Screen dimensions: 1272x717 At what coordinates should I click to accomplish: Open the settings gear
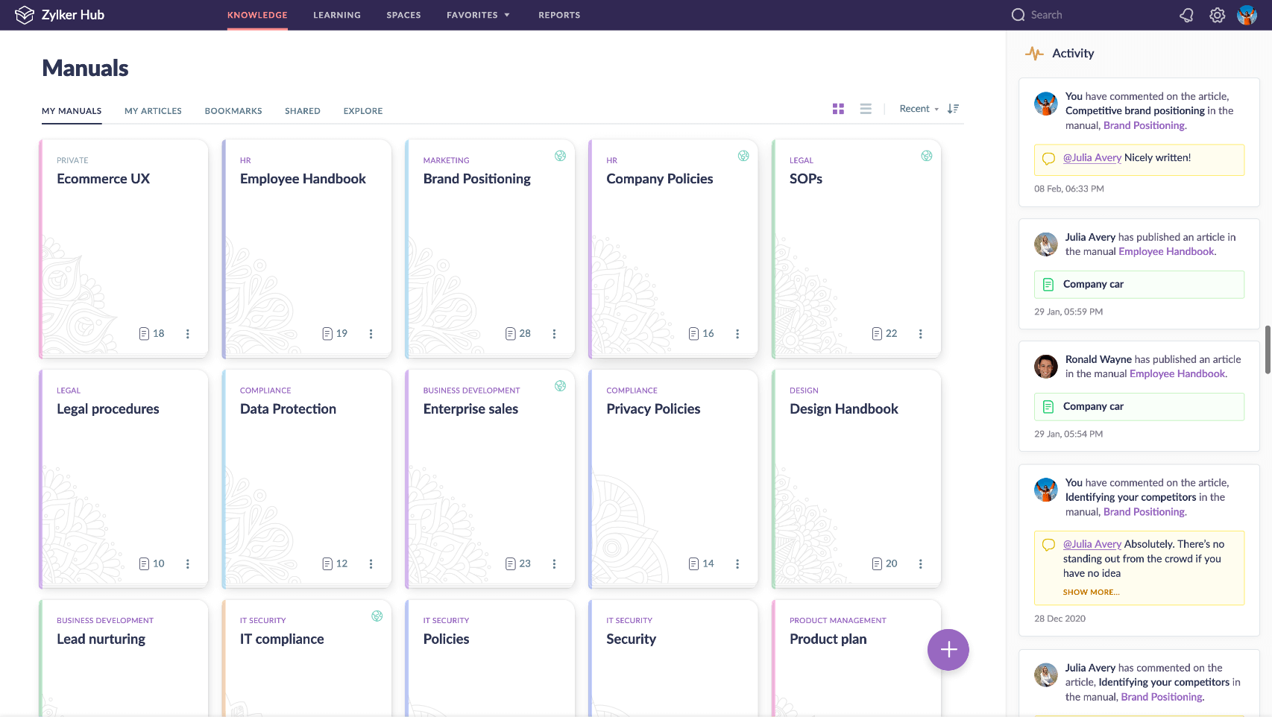point(1217,15)
